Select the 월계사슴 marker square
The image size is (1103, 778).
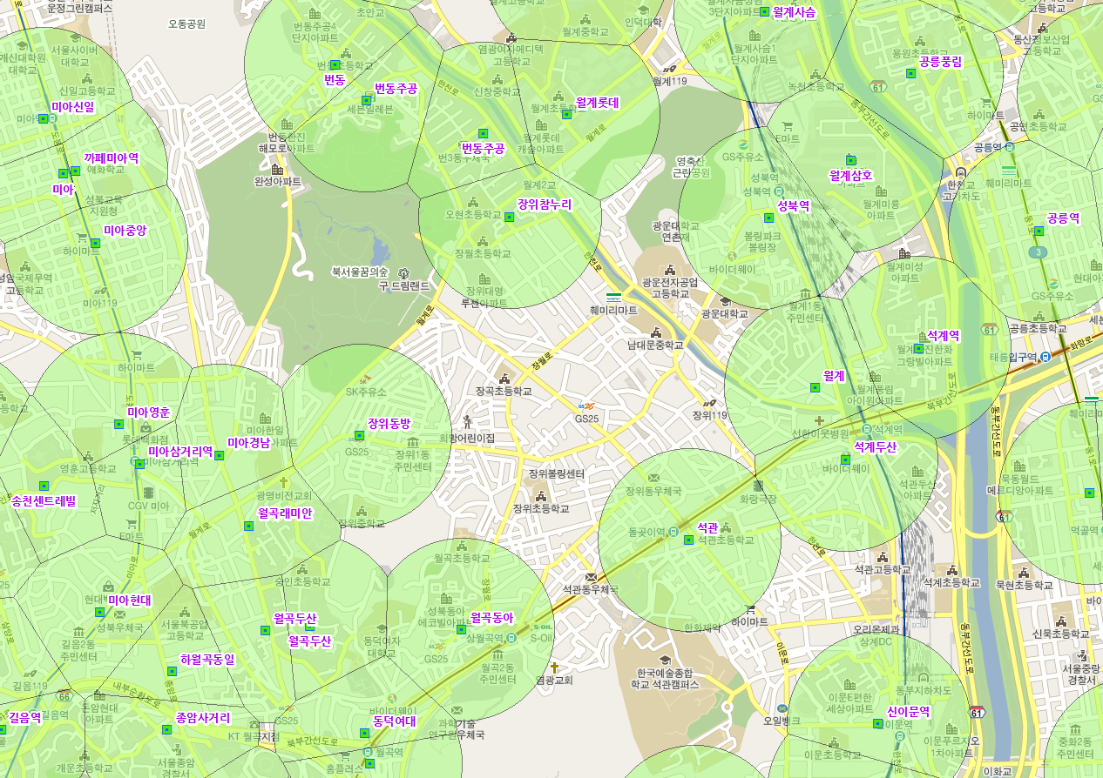[x=764, y=12]
